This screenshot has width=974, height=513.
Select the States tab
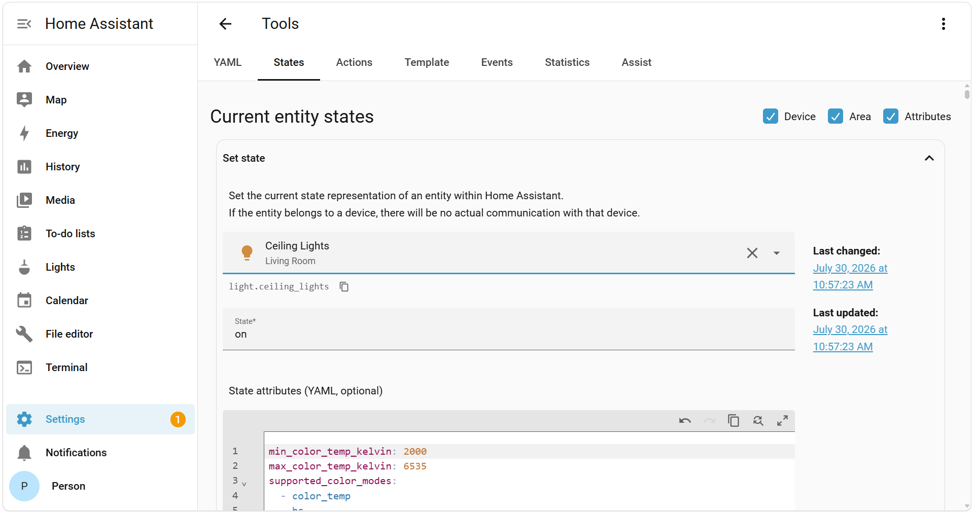pyautogui.click(x=289, y=62)
